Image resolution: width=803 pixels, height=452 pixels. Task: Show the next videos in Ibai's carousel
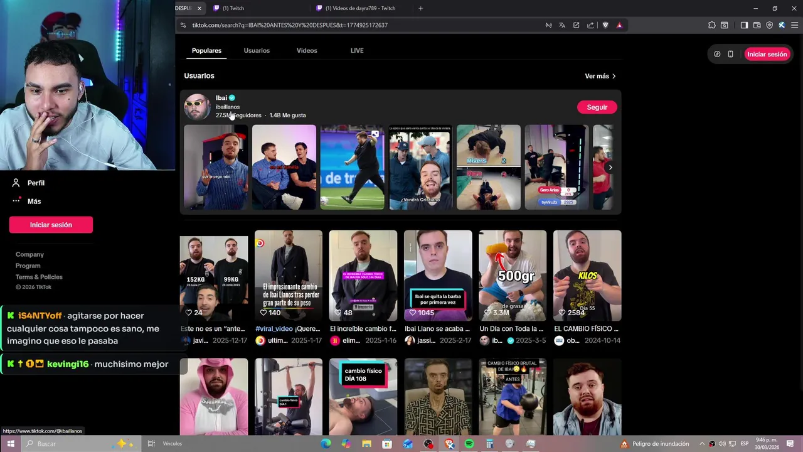tap(610, 167)
